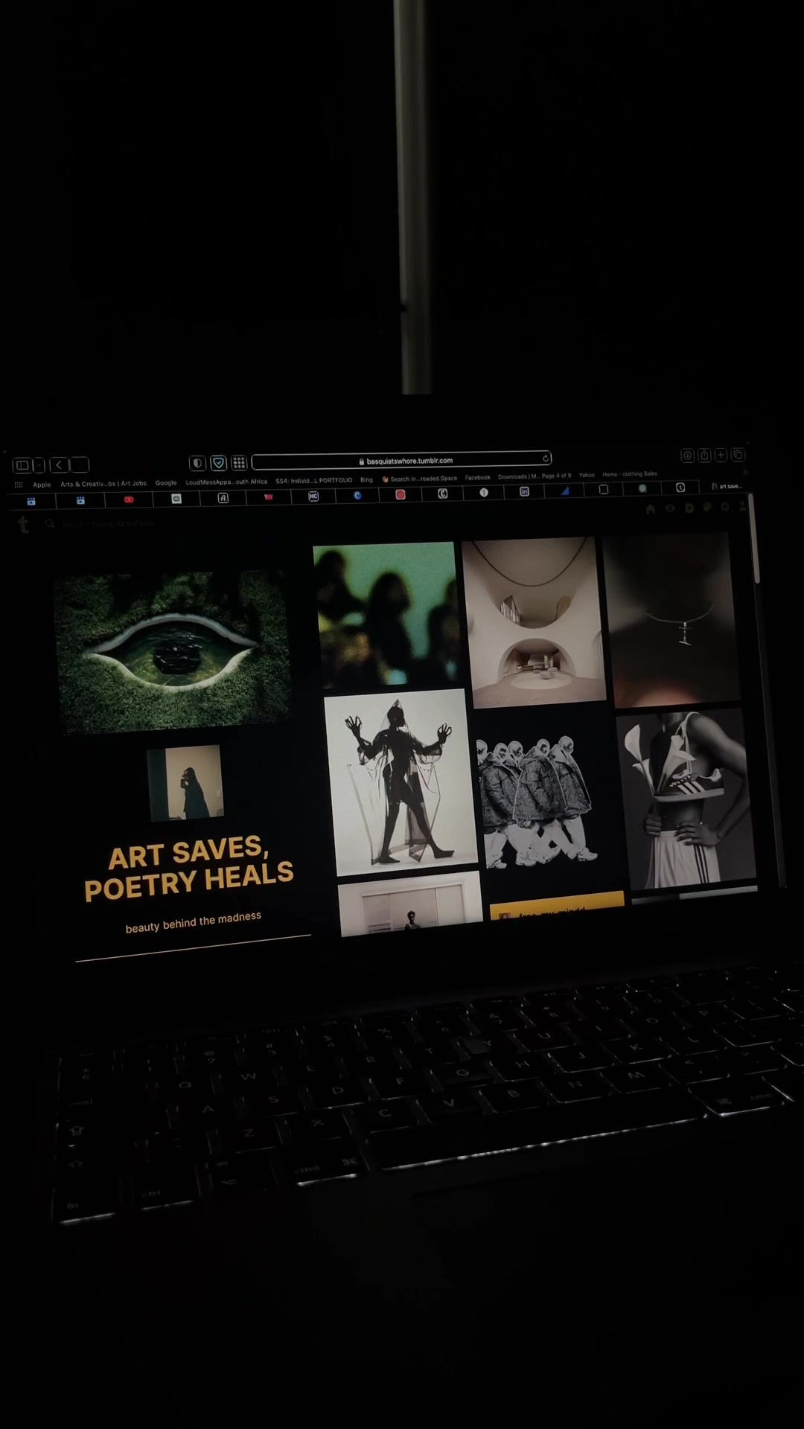
Task: Open the Art Jobs bookmark
Action: pos(103,484)
